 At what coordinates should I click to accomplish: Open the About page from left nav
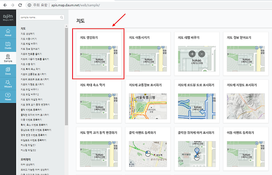(8, 32)
